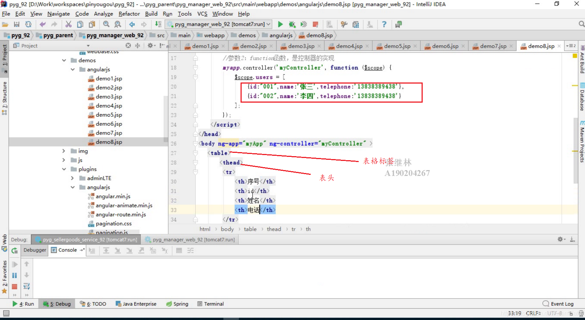Image resolution: width=585 pixels, height=320 pixels.
Task: Start debugging with the bug icon
Action: (x=292, y=24)
